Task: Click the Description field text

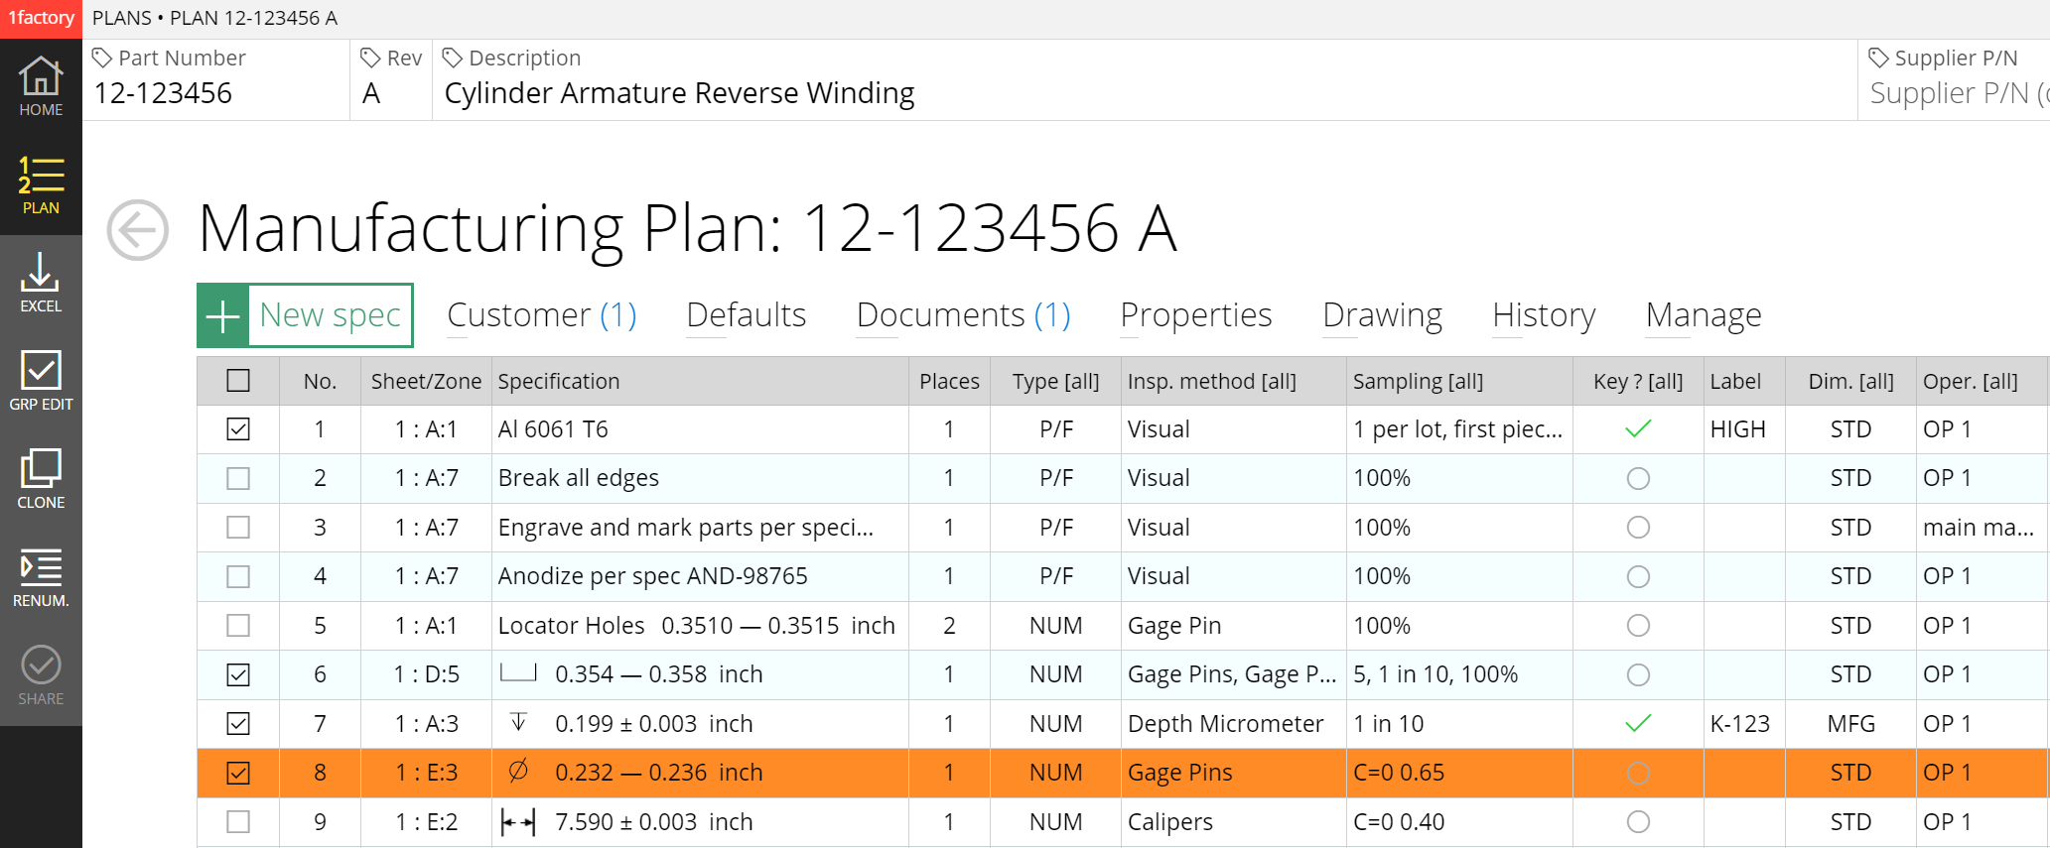Action: pos(679,93)
